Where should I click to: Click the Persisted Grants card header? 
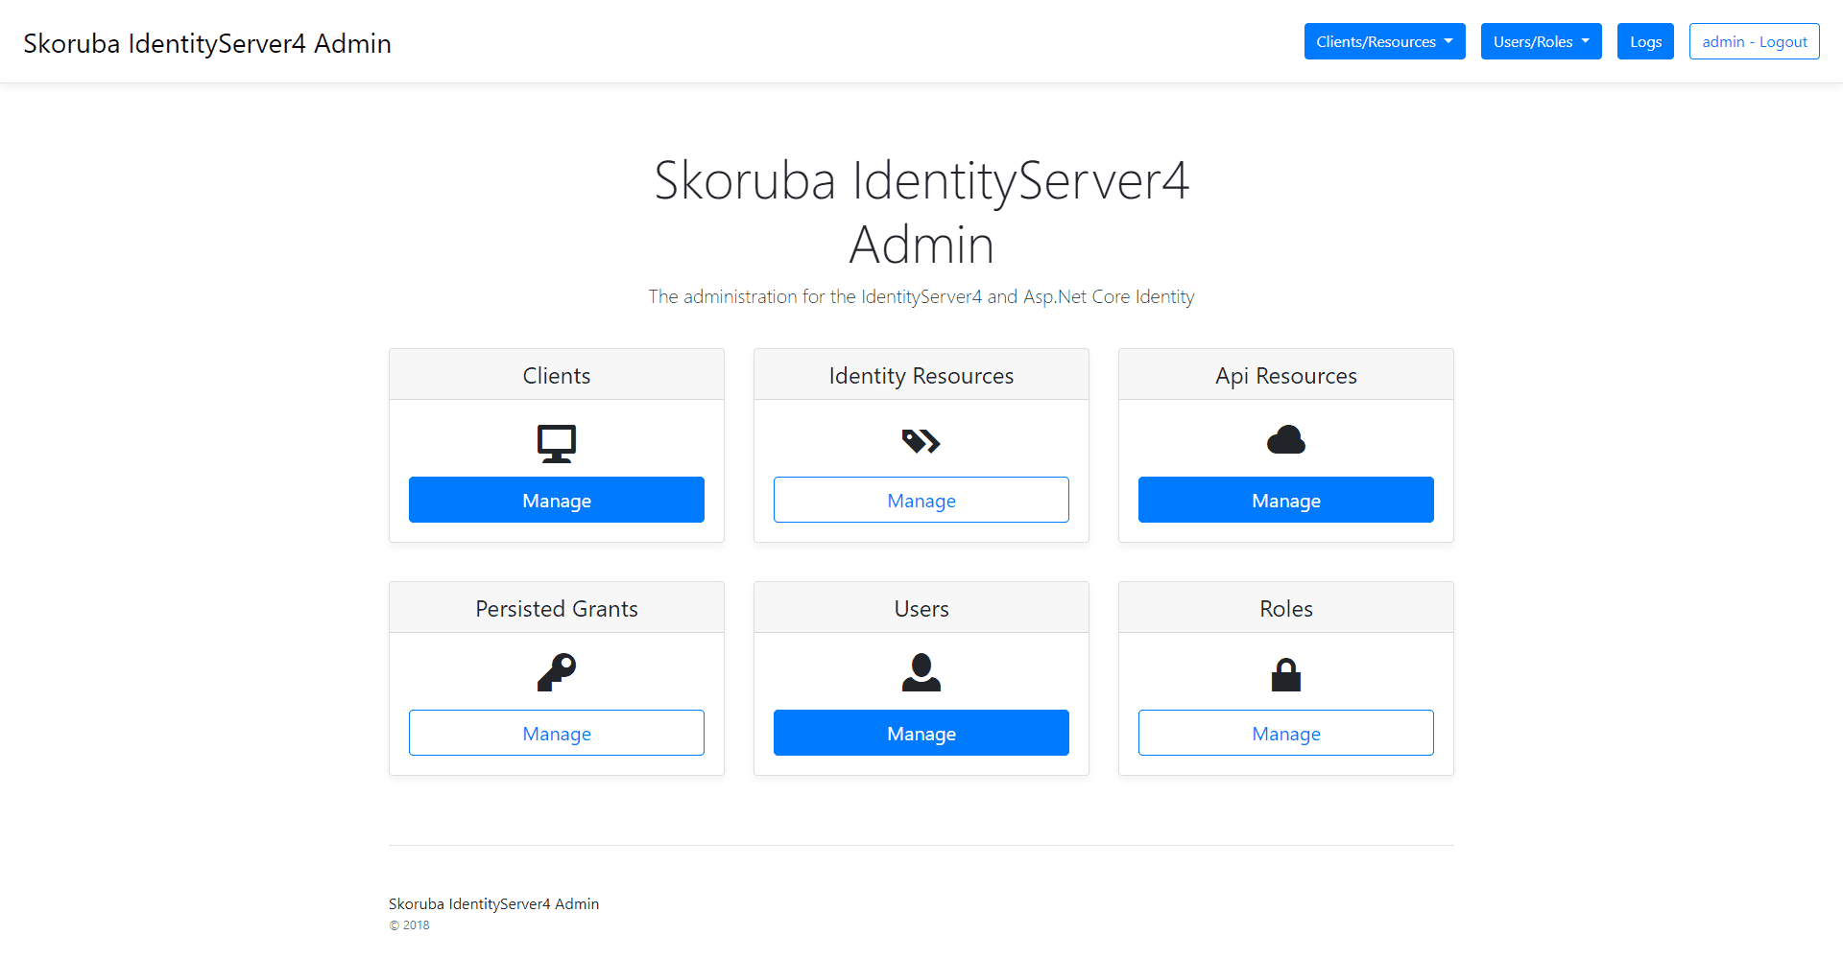[557, 608]
